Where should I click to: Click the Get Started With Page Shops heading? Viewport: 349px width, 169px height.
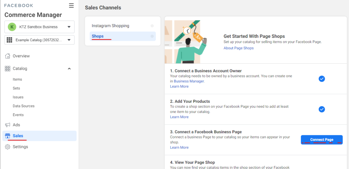pos(254,36)
